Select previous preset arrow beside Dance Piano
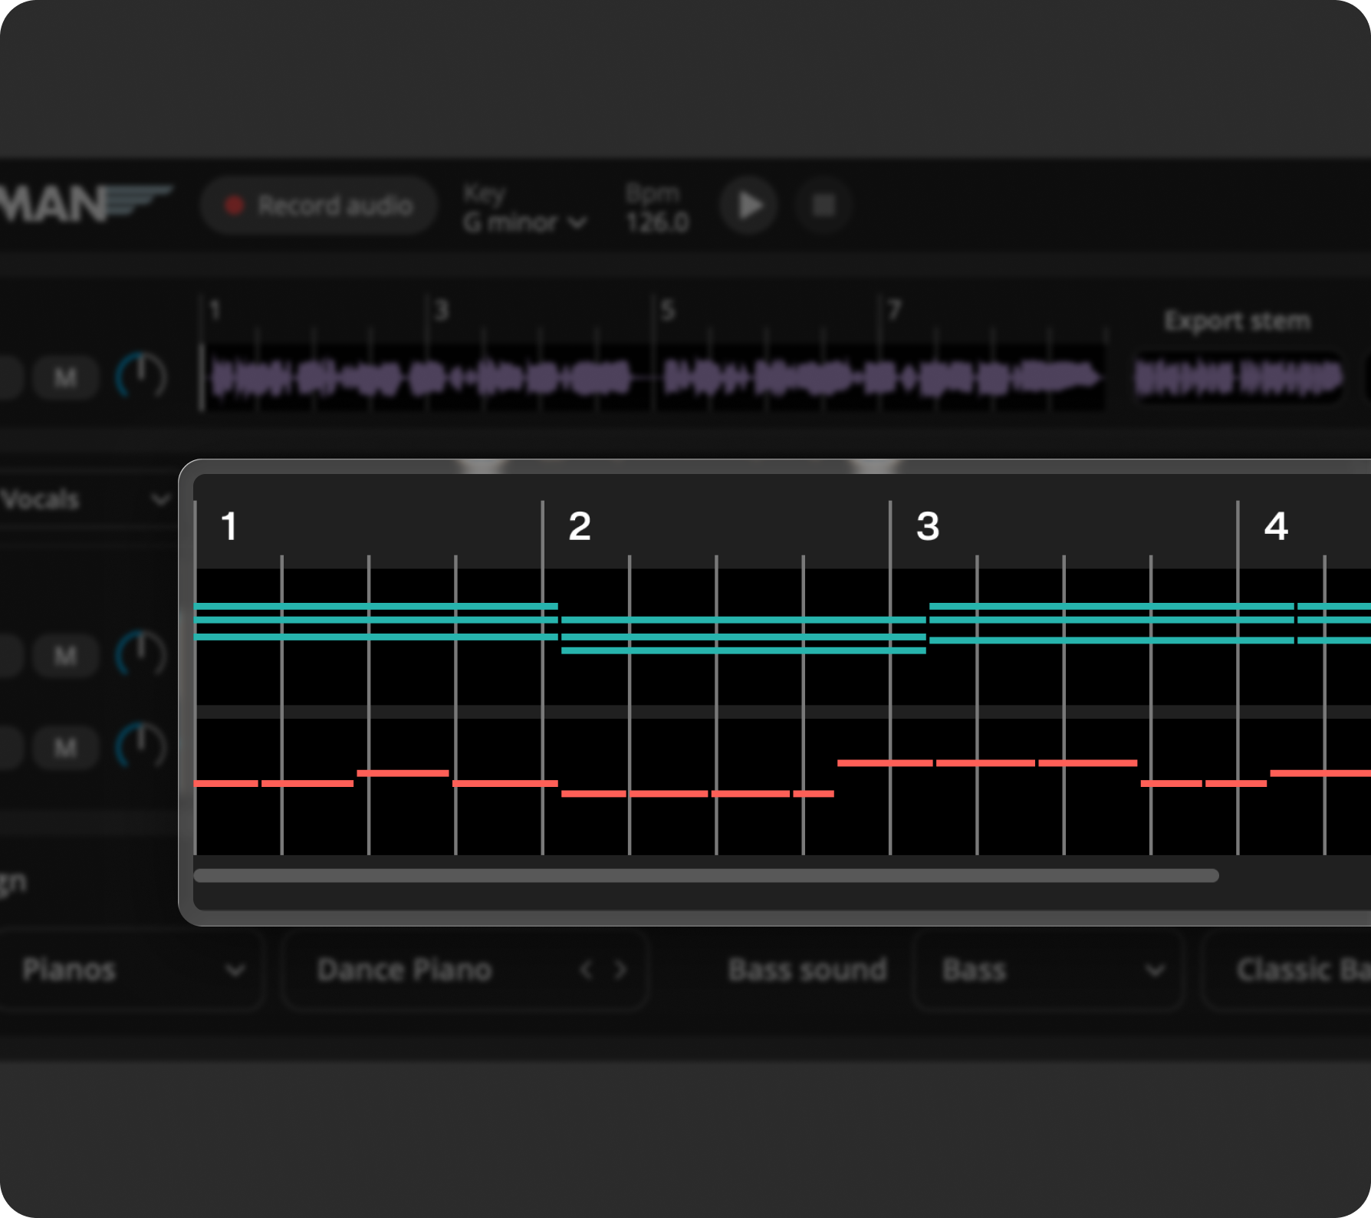This screenshot has width=1371, height=1218. pos(587,970)
